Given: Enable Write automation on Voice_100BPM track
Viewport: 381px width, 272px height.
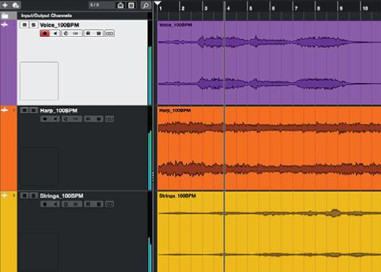Looking at the screenshot, I should [x=99, y=33].
